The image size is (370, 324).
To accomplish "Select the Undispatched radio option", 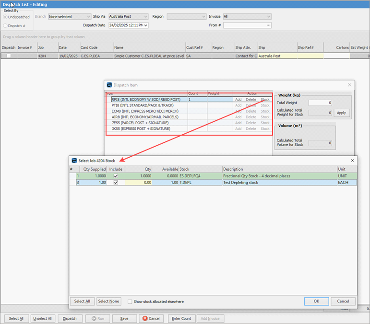I will (x=6, y=17).
